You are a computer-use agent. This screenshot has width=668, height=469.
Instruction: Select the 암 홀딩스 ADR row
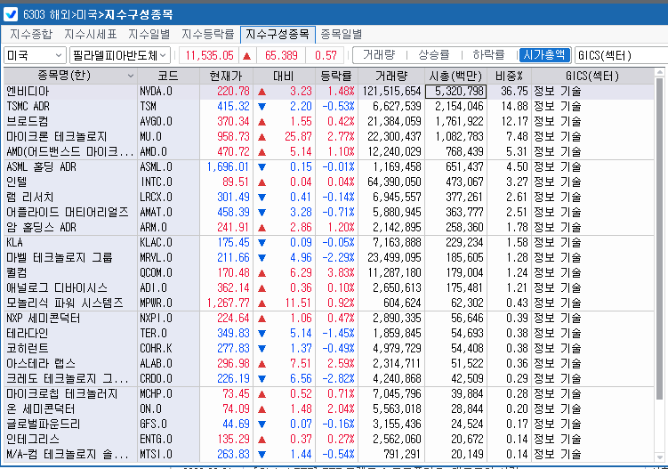pos(329,227)
